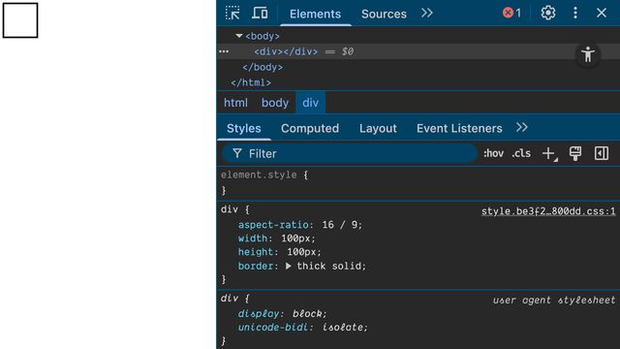
Task: Edit the border value thick solid
Action: (x=329, y=266)
